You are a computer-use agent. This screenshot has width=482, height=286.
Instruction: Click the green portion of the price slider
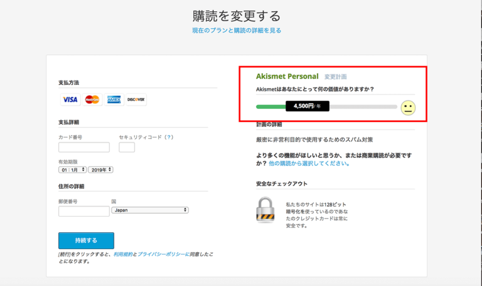click(271, 106)
